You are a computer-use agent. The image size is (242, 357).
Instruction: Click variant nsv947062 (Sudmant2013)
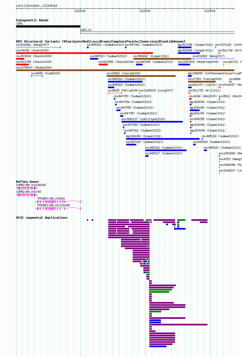(144, 45)
